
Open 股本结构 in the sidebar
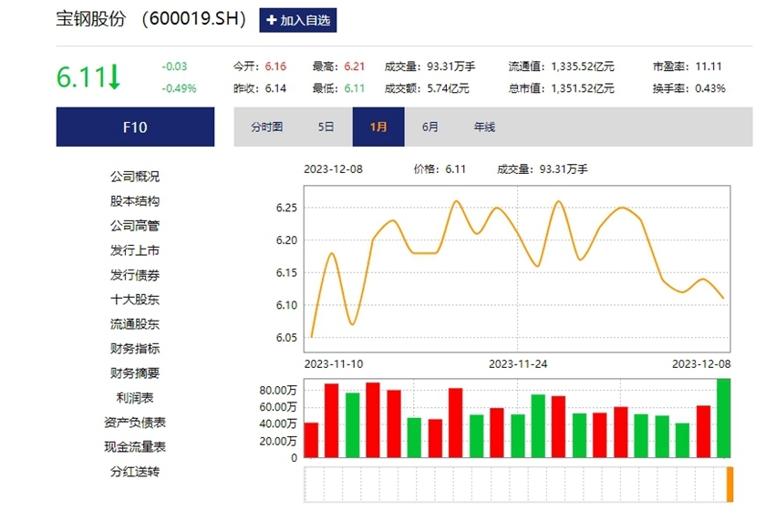tap(135, 201)
